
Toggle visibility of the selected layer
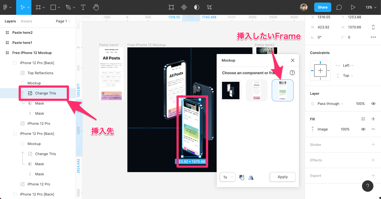(373, 103)
